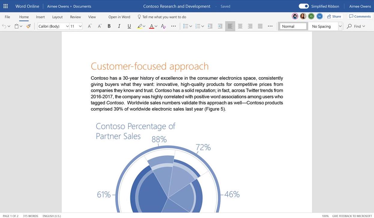Shrink the font size
374x218 pixels.
(x=100, y=26)
